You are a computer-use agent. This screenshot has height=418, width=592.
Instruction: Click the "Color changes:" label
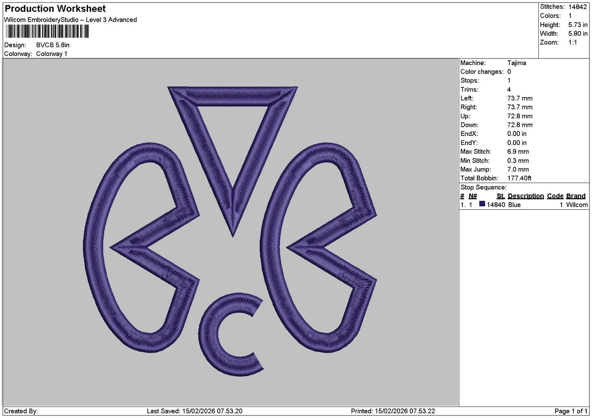(482, 72)
